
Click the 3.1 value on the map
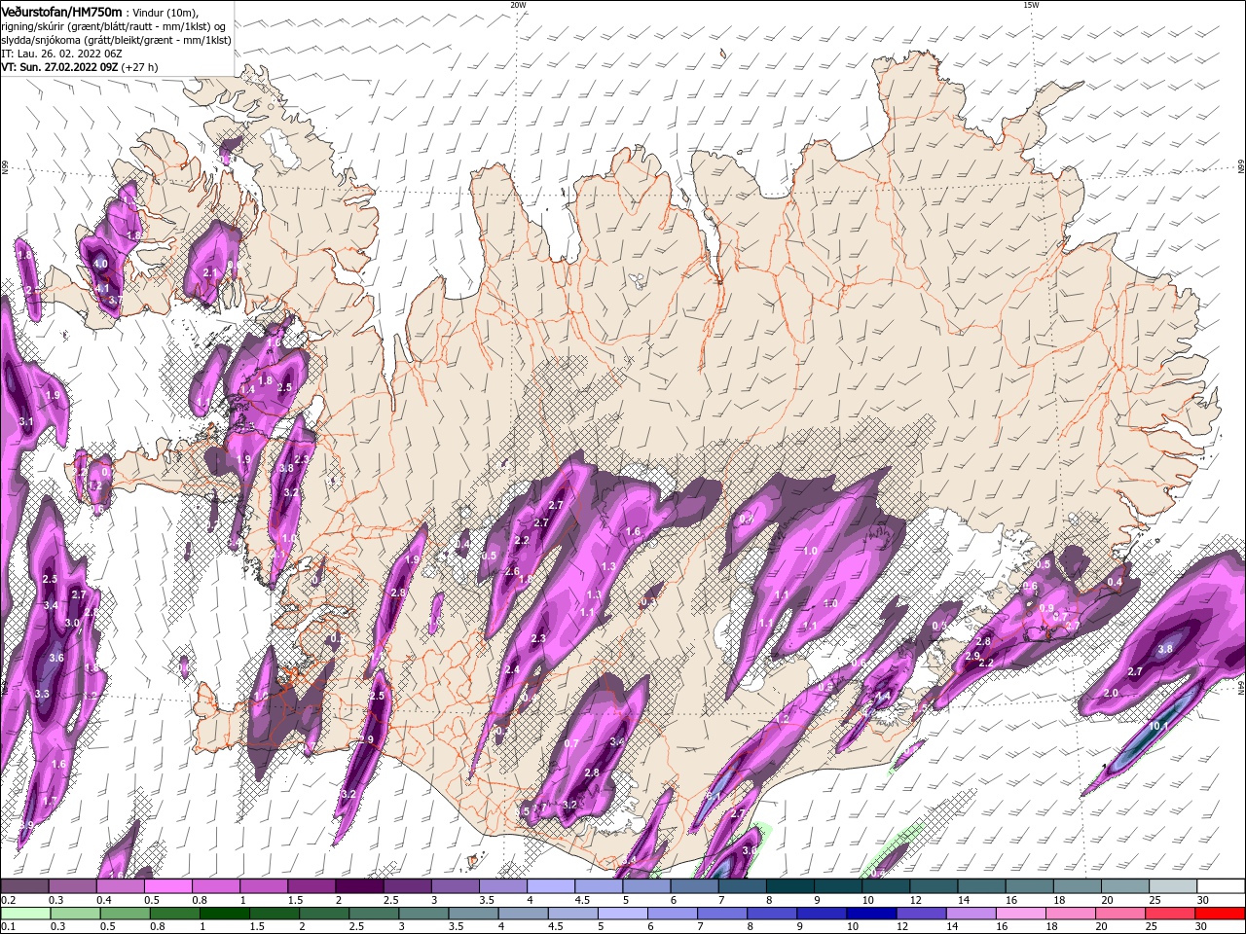(x=26, y=421)
